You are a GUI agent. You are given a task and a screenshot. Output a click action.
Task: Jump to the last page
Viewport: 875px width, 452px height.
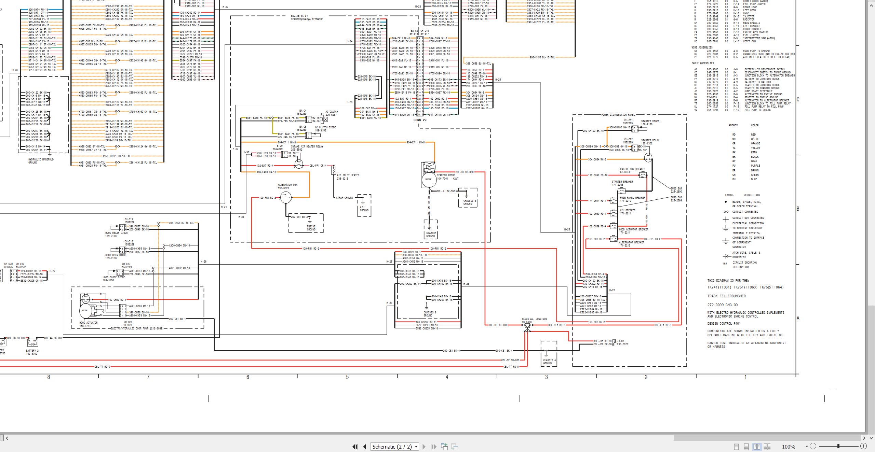pyautogui.click(x=434, y=447)
